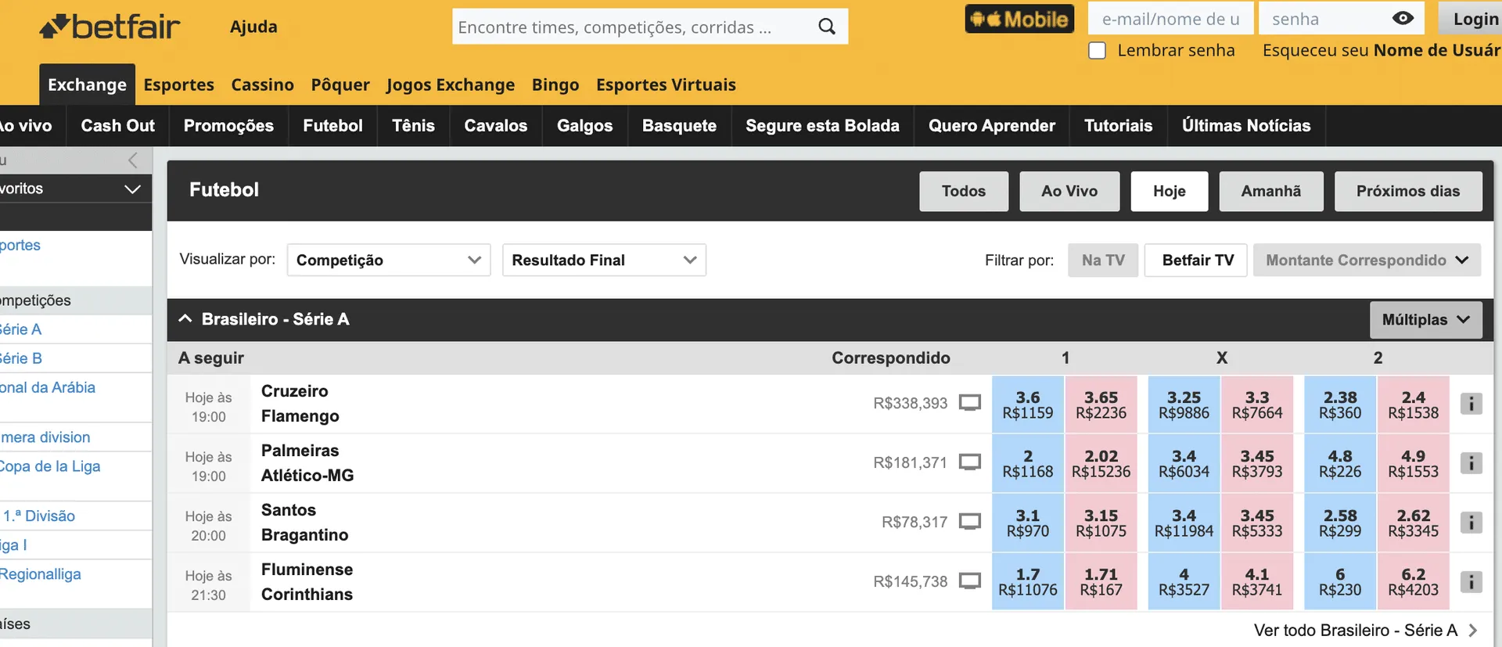Toggle the Na TV filter
Screen dimensions: 1502x647
1103,260
